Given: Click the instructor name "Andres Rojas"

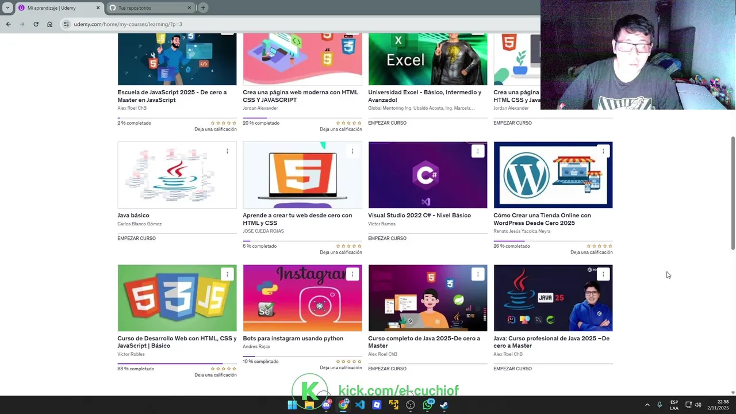Looking at the screenshot, I should point(256,347).
